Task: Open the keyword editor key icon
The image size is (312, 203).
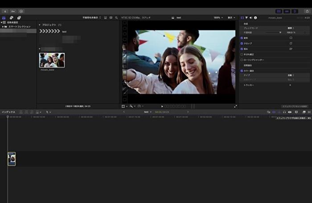Action: pyautogui.click(x=13, y=11)
